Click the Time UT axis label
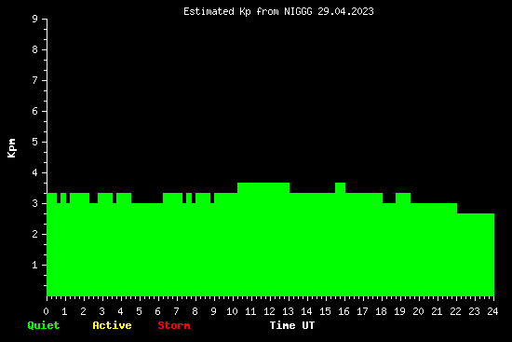The width and height of the screenshot is (512, 342). point(292,325)
